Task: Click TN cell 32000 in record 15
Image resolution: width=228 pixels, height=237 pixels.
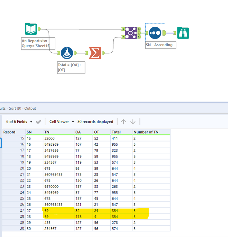Action: tap(59, 138)
